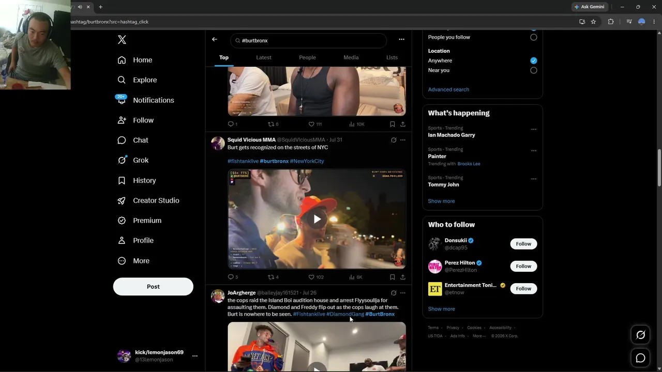The width and height of the screenshot is (662, 372).
Task: Open Creator Studio in the sidebar
Action: 148,200
